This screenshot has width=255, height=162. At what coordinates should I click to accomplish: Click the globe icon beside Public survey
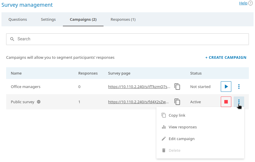pos(39,102)
